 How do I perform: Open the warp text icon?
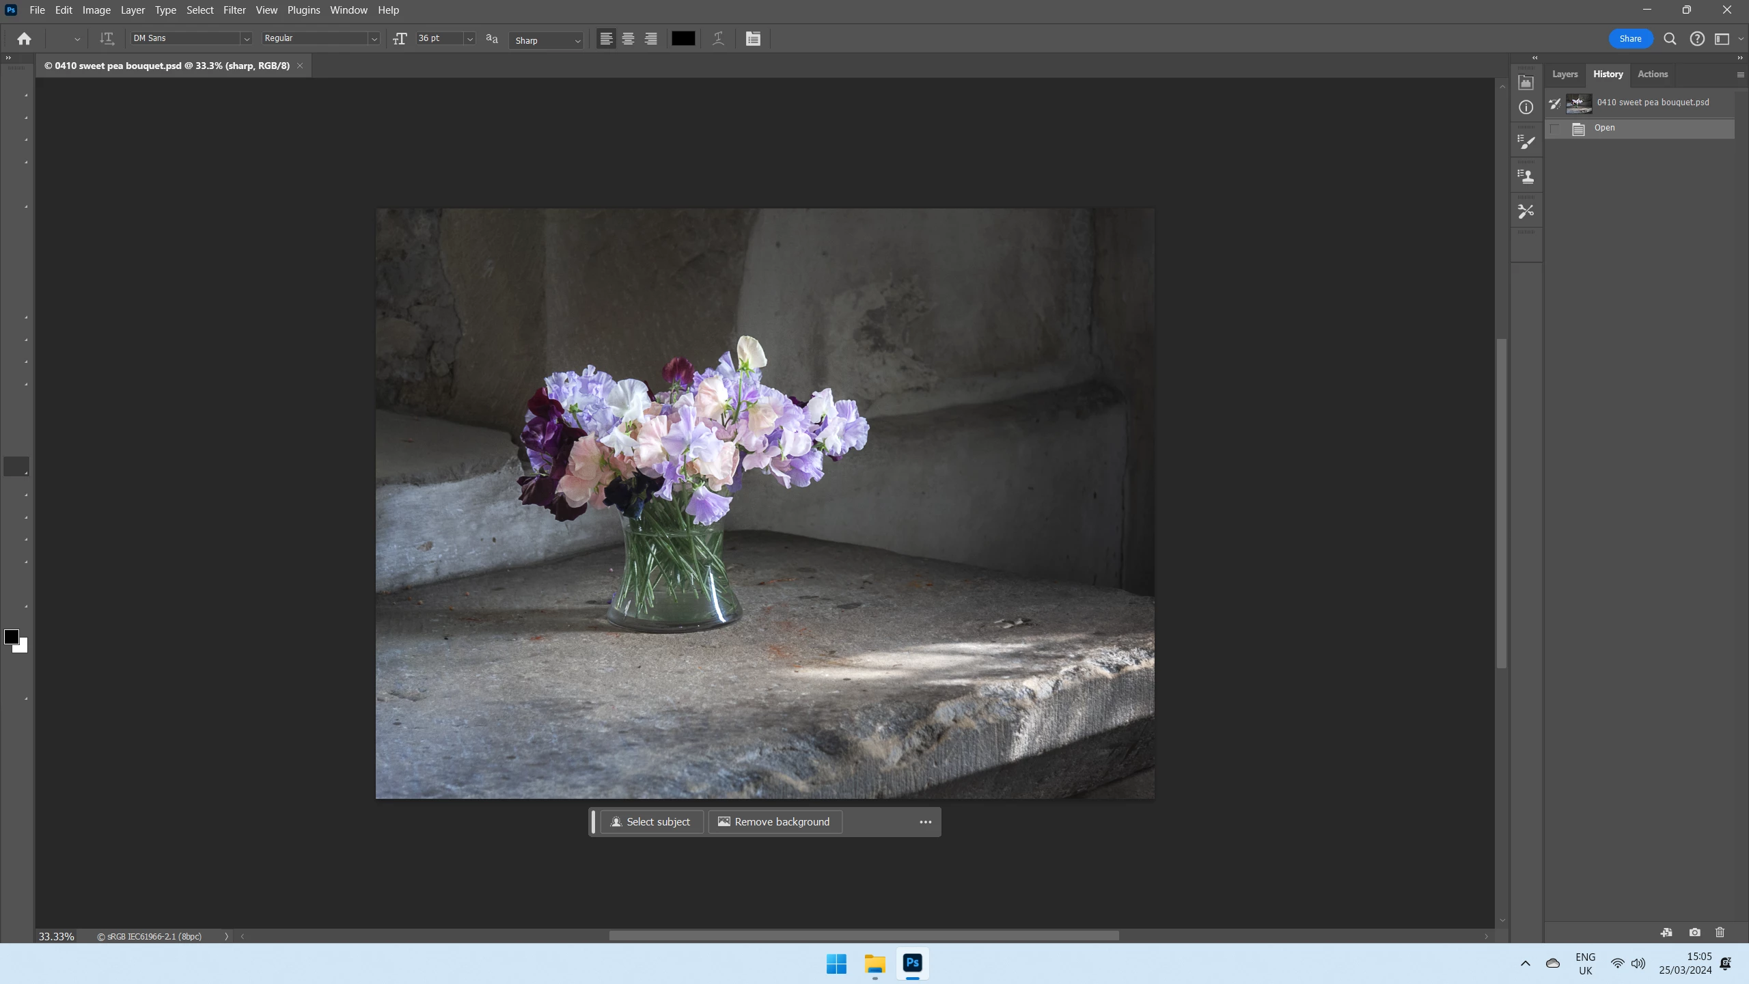(718, 39)
